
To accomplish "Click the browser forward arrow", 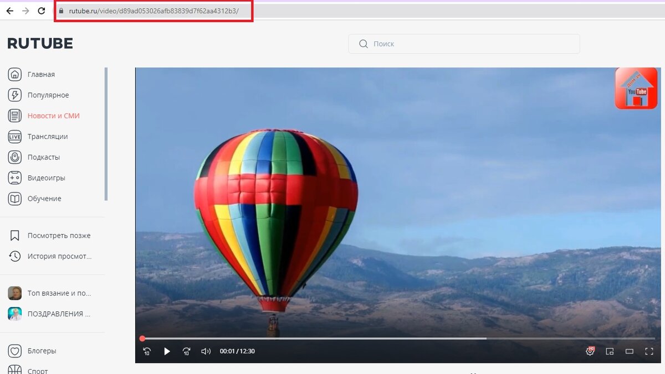I will (x=25, y=11).
